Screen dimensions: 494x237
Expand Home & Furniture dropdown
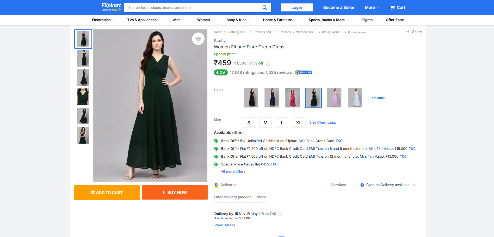(279, 20)
